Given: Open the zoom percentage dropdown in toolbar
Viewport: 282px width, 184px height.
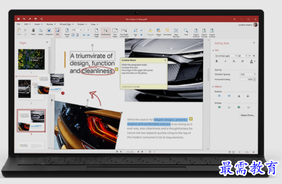Looking at the screenshot, I should [80, 30].
